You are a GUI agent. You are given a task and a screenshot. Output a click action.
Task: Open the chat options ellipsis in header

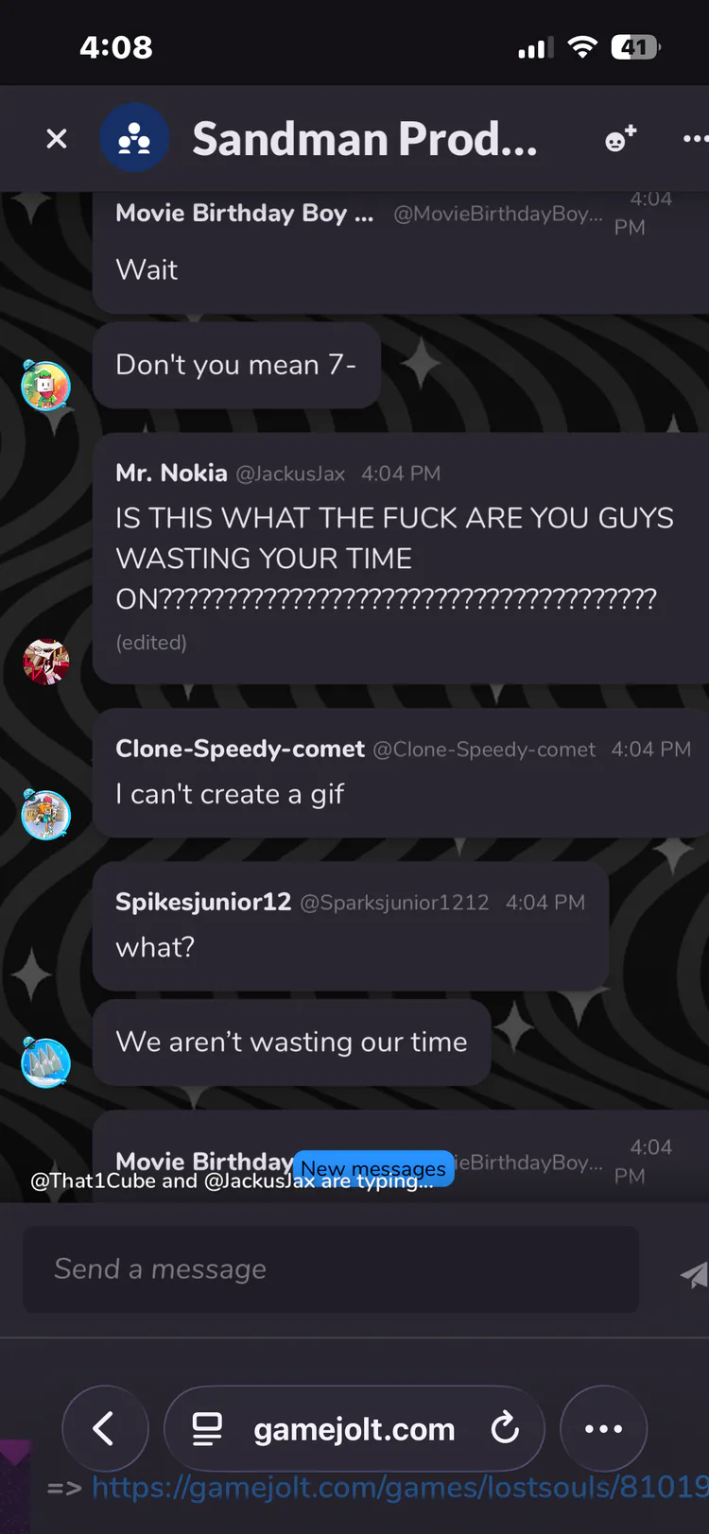[x=696, y=139]
